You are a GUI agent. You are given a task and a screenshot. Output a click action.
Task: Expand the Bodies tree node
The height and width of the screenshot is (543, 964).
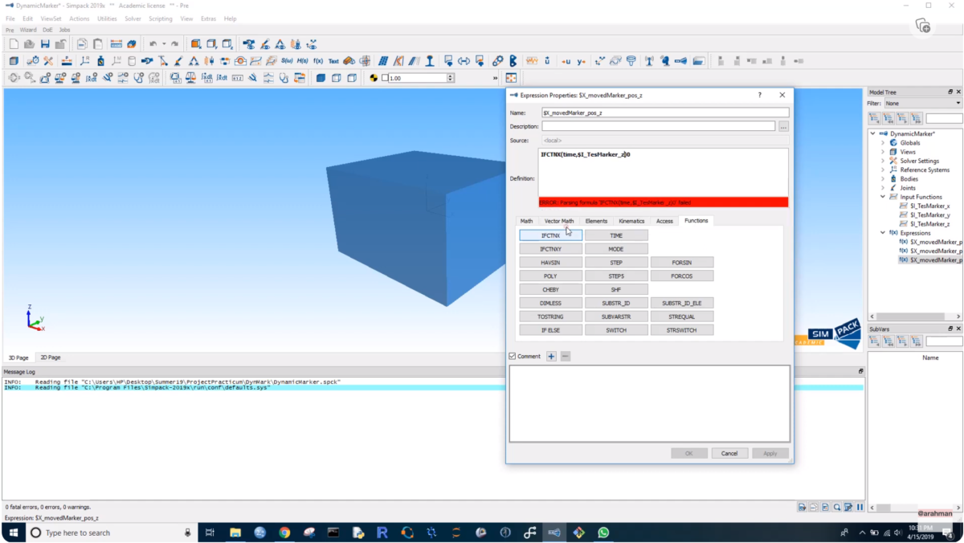(x=883, y=179)
